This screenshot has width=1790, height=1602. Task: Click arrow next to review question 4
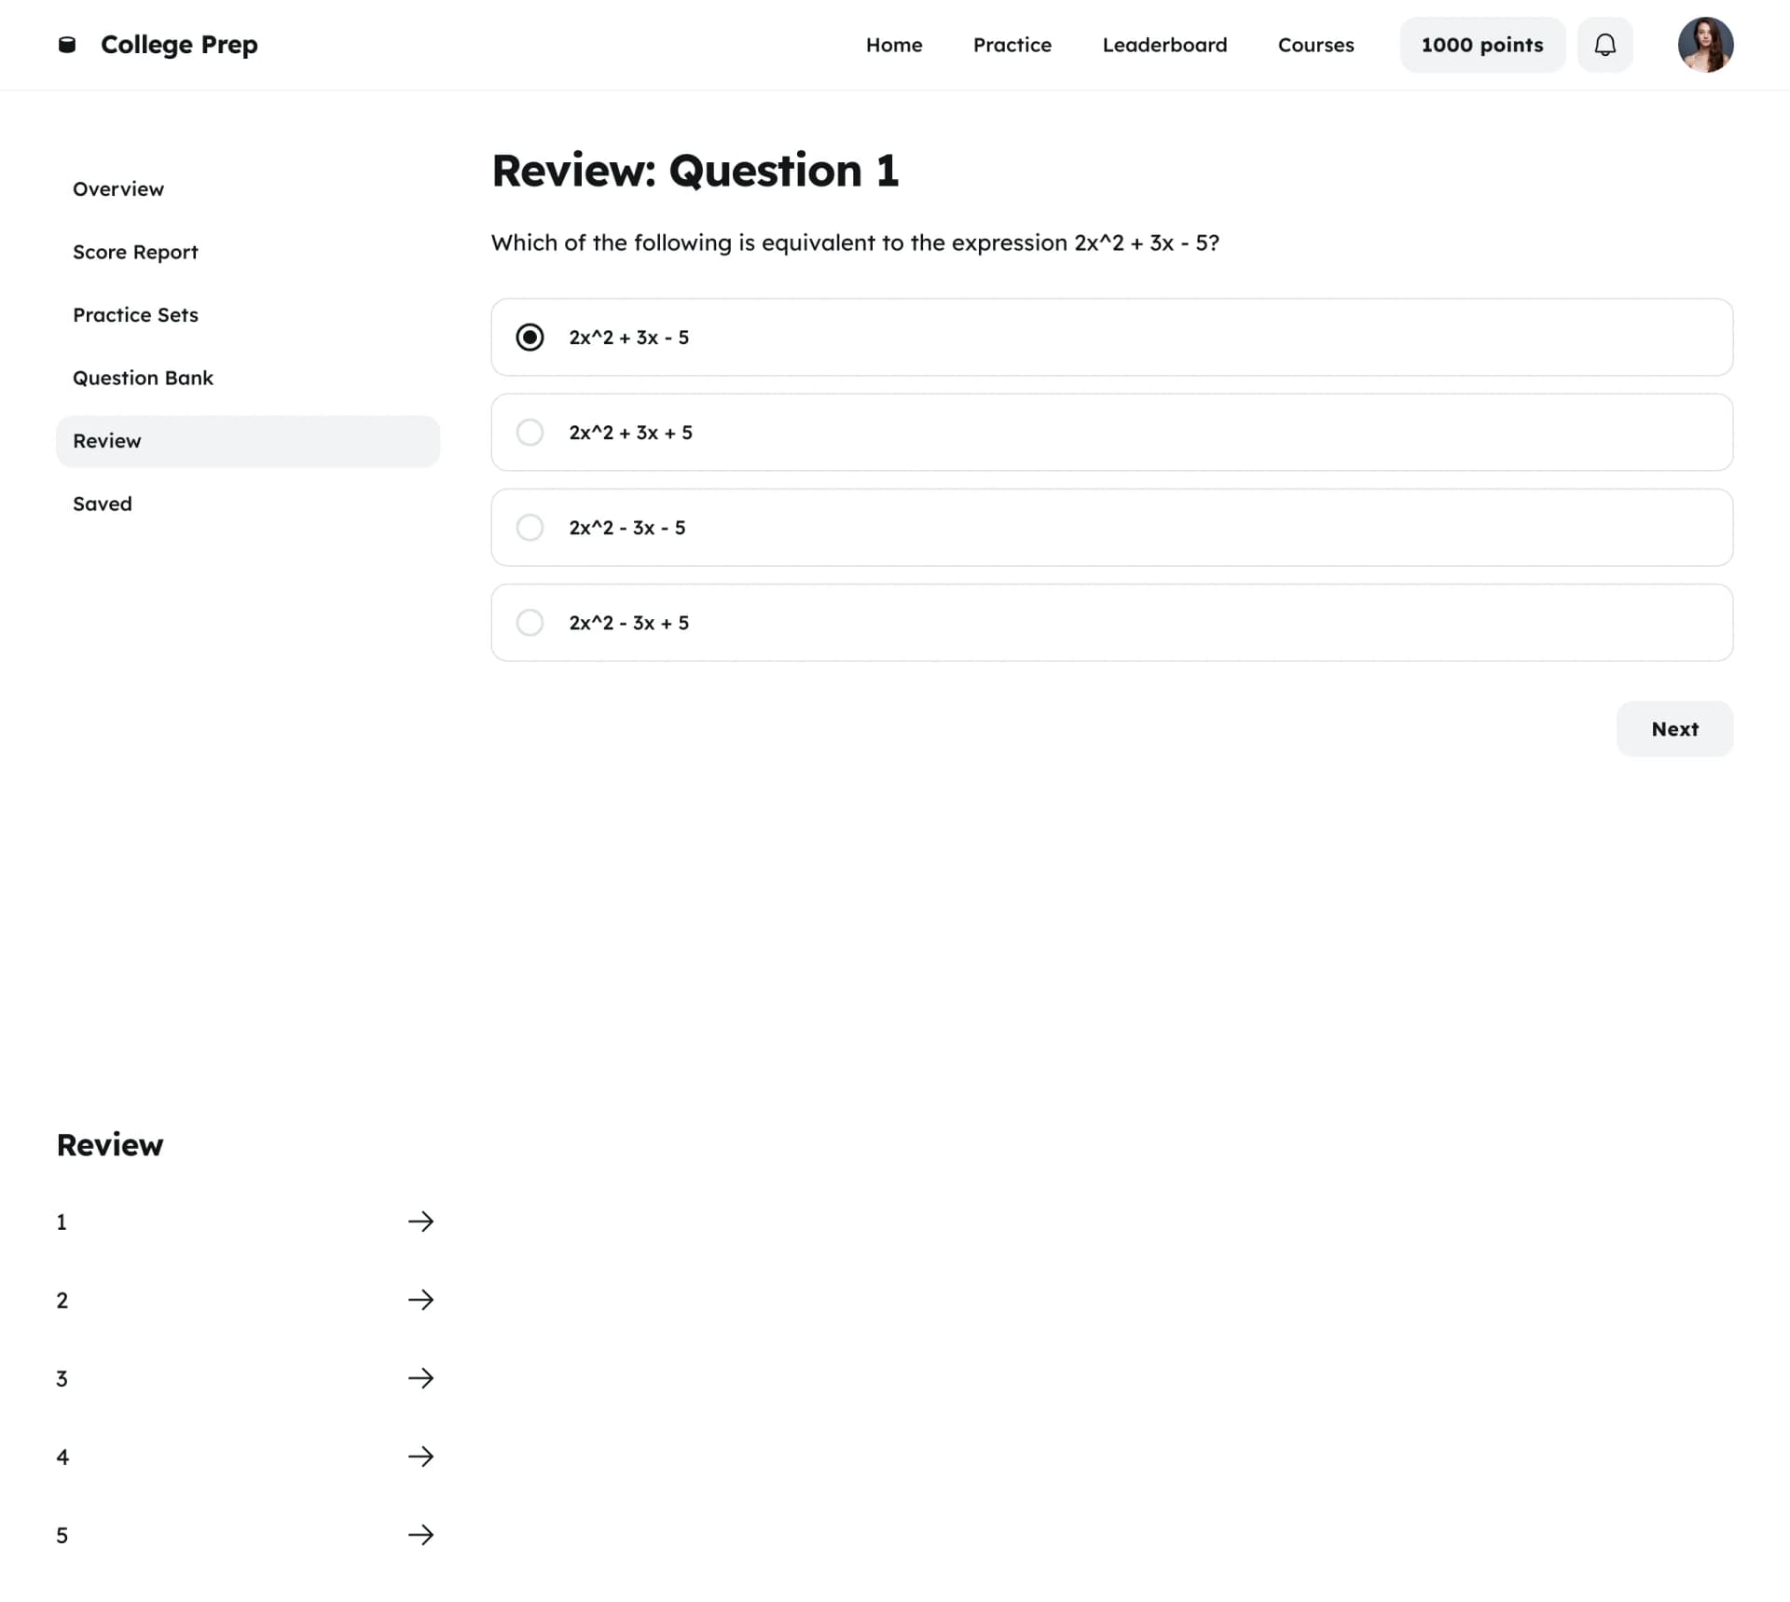(420, 1457)
